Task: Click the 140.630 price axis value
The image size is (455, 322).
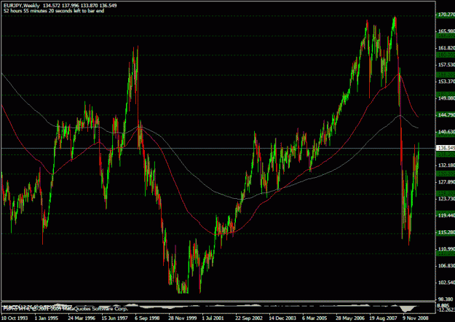Action: pyautogui.click(x=446, y=132)
